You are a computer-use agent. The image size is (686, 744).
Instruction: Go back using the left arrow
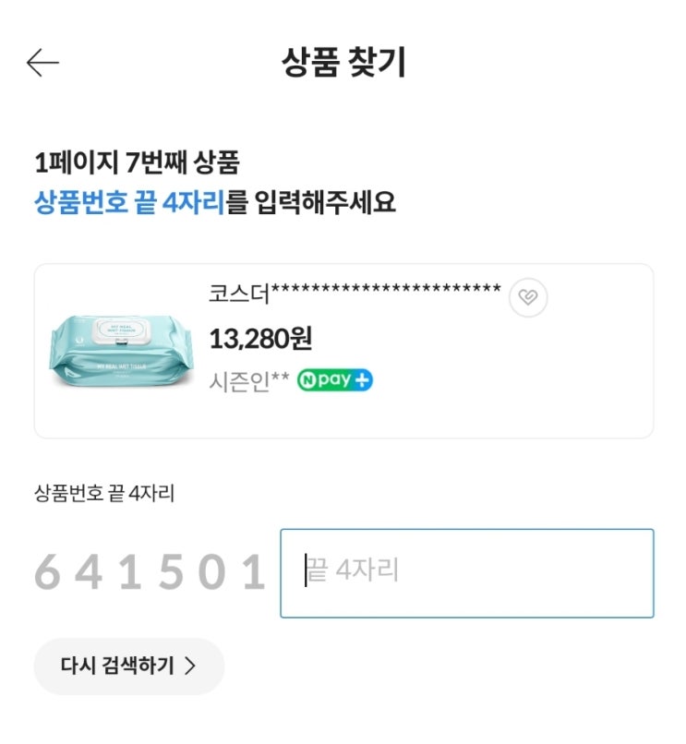pyautogui.click(x=42, y=63)
